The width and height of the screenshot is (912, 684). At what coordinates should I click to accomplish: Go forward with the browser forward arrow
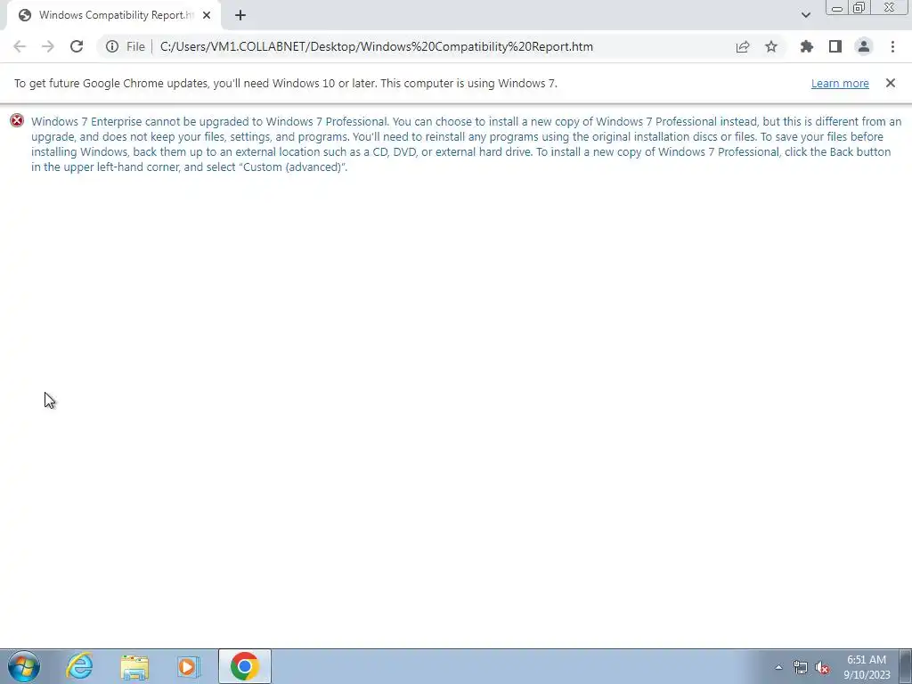(x=48, y=46)
